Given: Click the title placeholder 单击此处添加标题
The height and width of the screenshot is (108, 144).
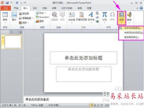Looking at the screenshot, I should [84, 58].
